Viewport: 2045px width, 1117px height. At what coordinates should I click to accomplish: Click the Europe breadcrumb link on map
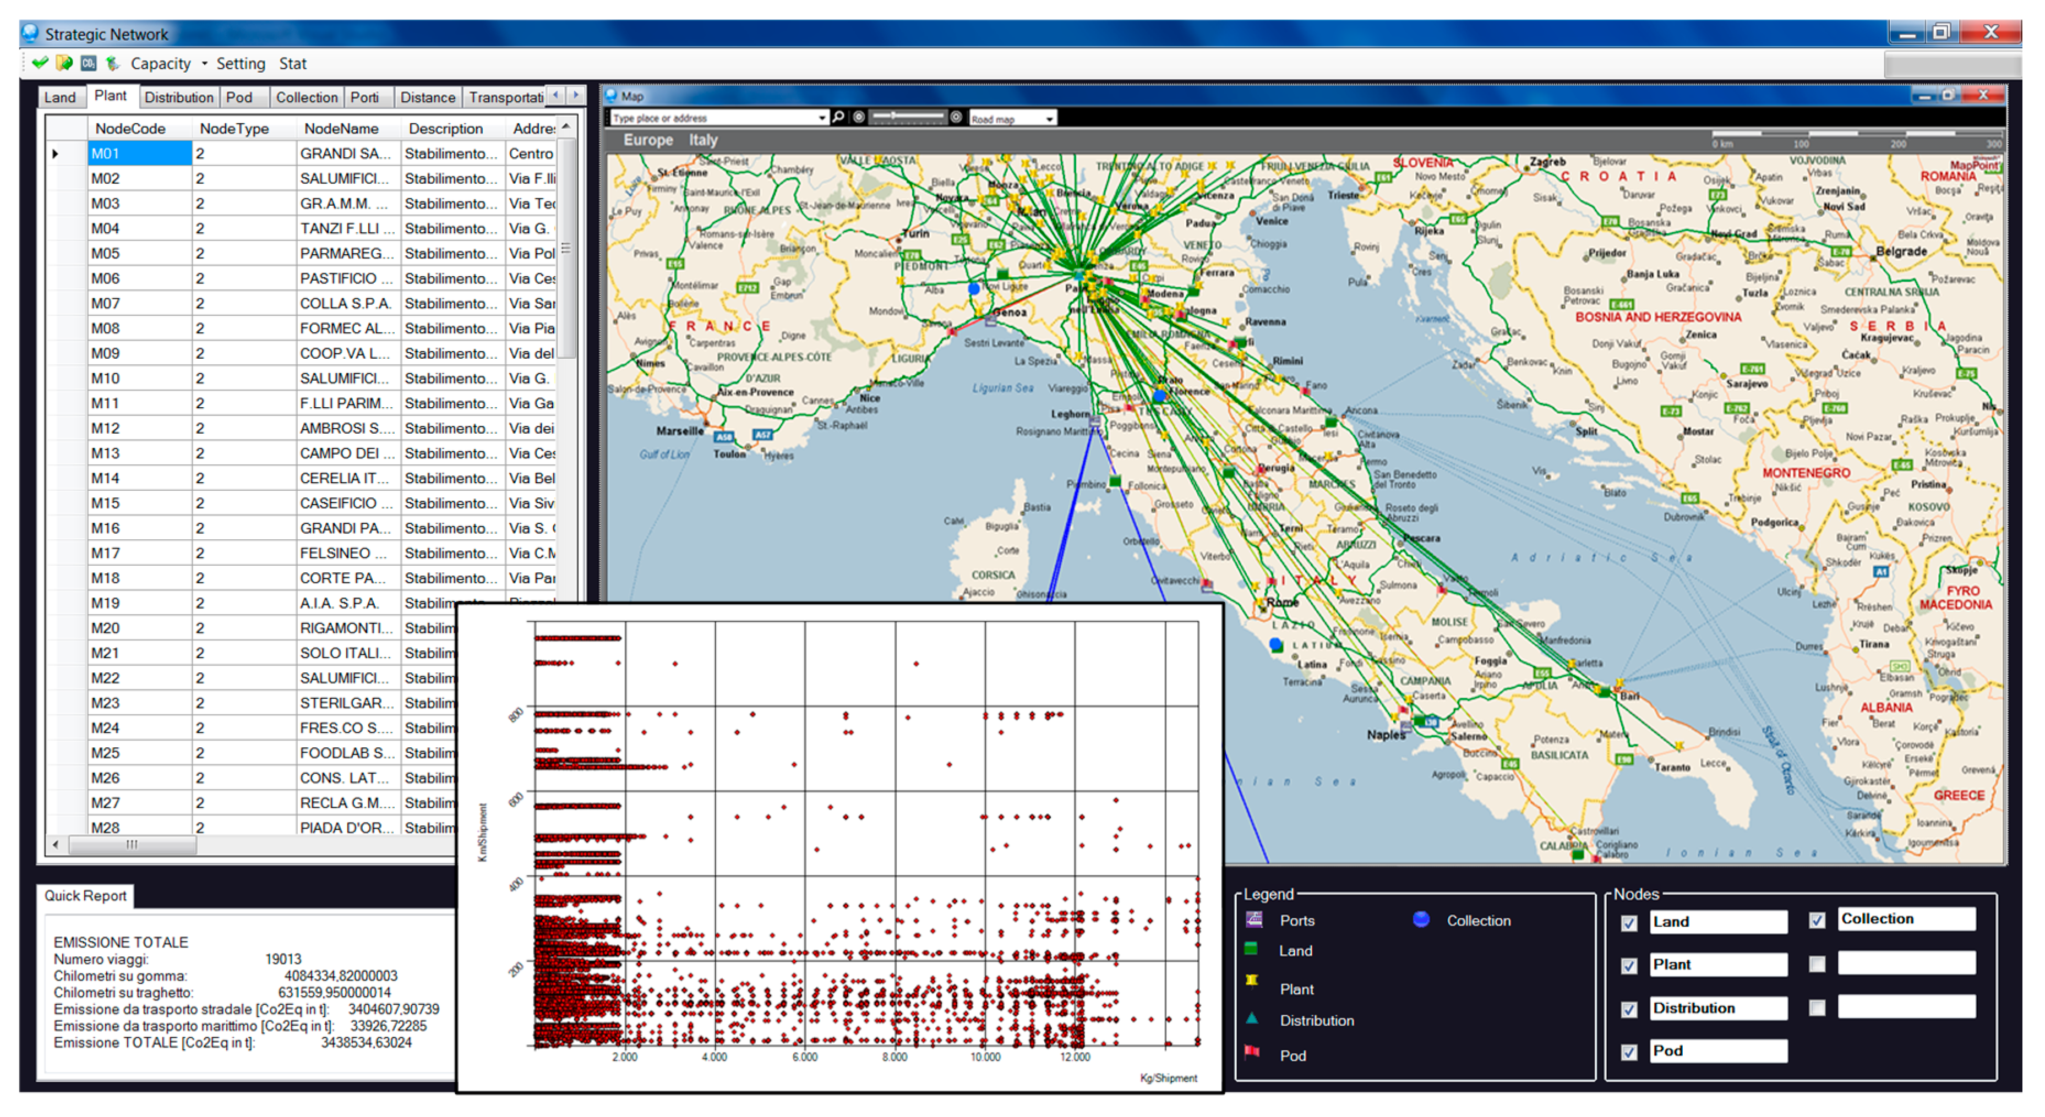click(x=648, y=140)
